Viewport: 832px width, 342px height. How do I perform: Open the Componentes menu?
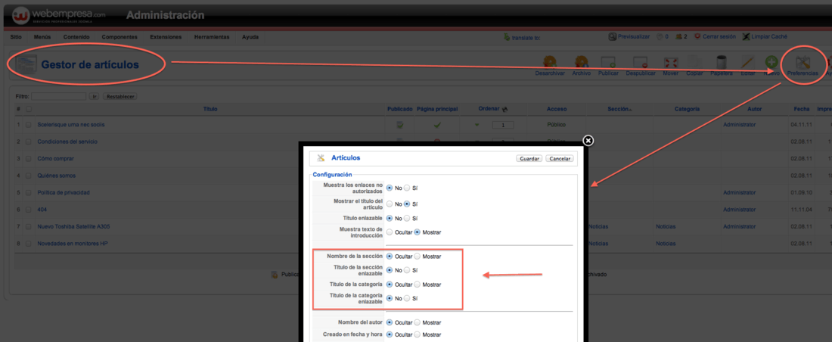(x=120, y=37)
